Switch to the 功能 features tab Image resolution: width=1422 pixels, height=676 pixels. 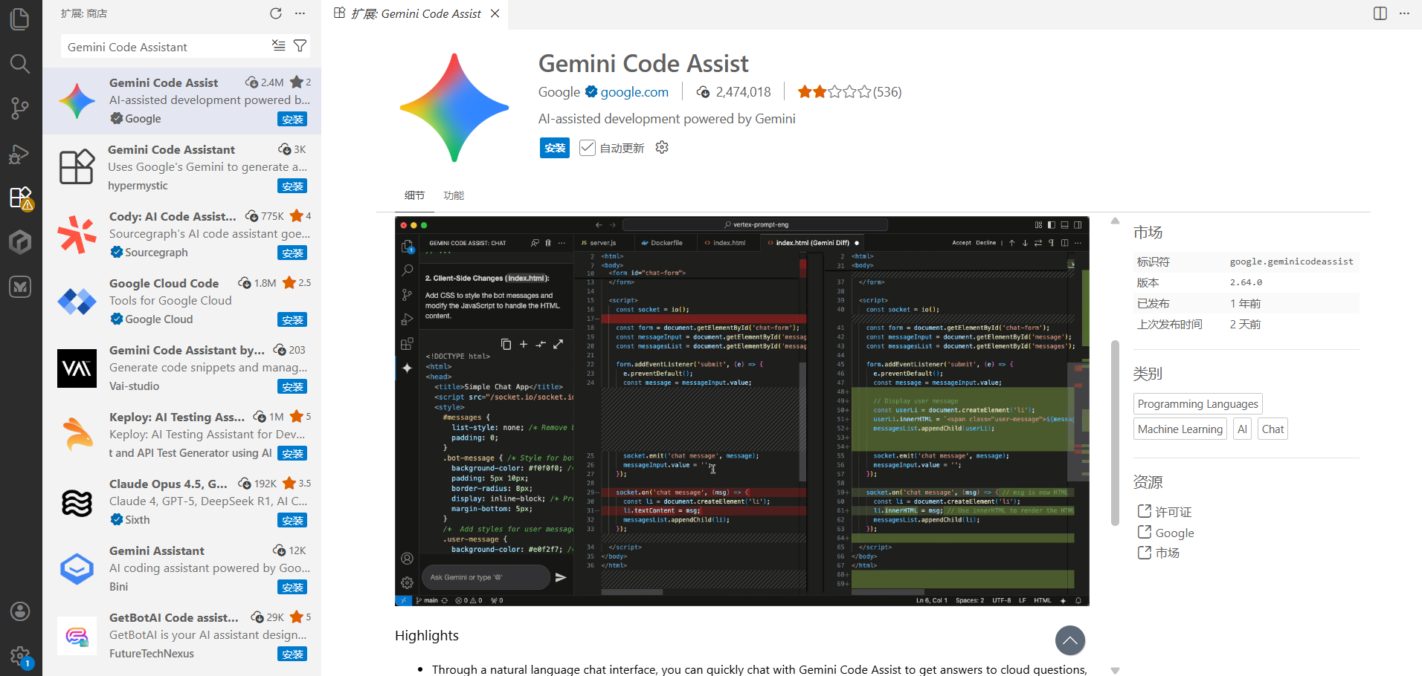(x=454, y=195)
